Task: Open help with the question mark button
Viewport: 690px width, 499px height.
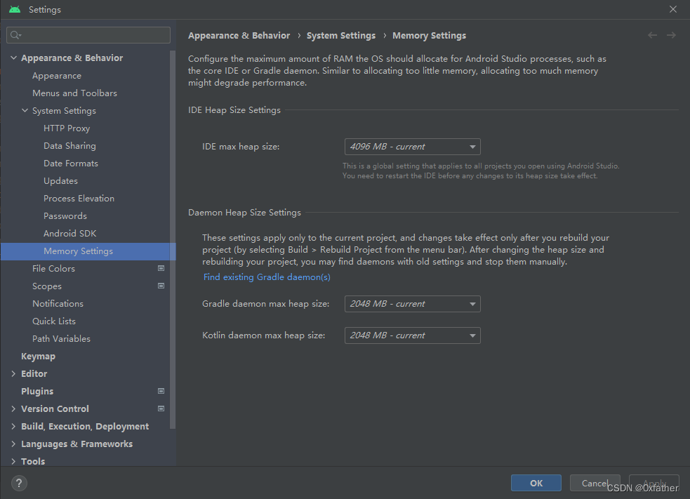Action: tap(19, 483)
